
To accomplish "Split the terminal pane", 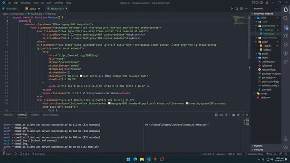I will pos(234,115).
